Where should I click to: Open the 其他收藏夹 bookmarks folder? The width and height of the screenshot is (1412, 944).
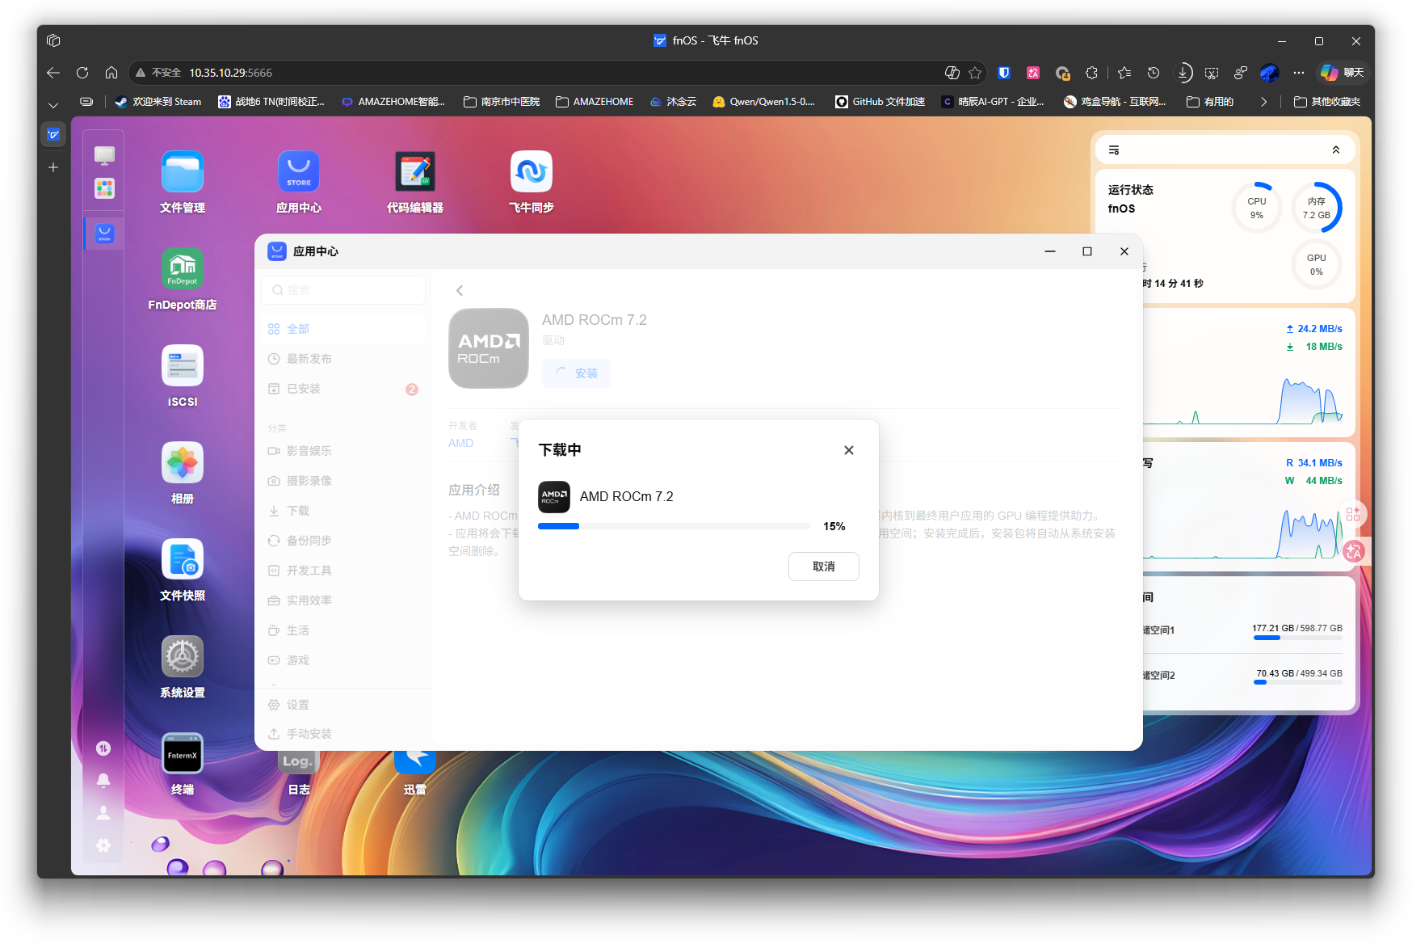tap(1327, 102)
